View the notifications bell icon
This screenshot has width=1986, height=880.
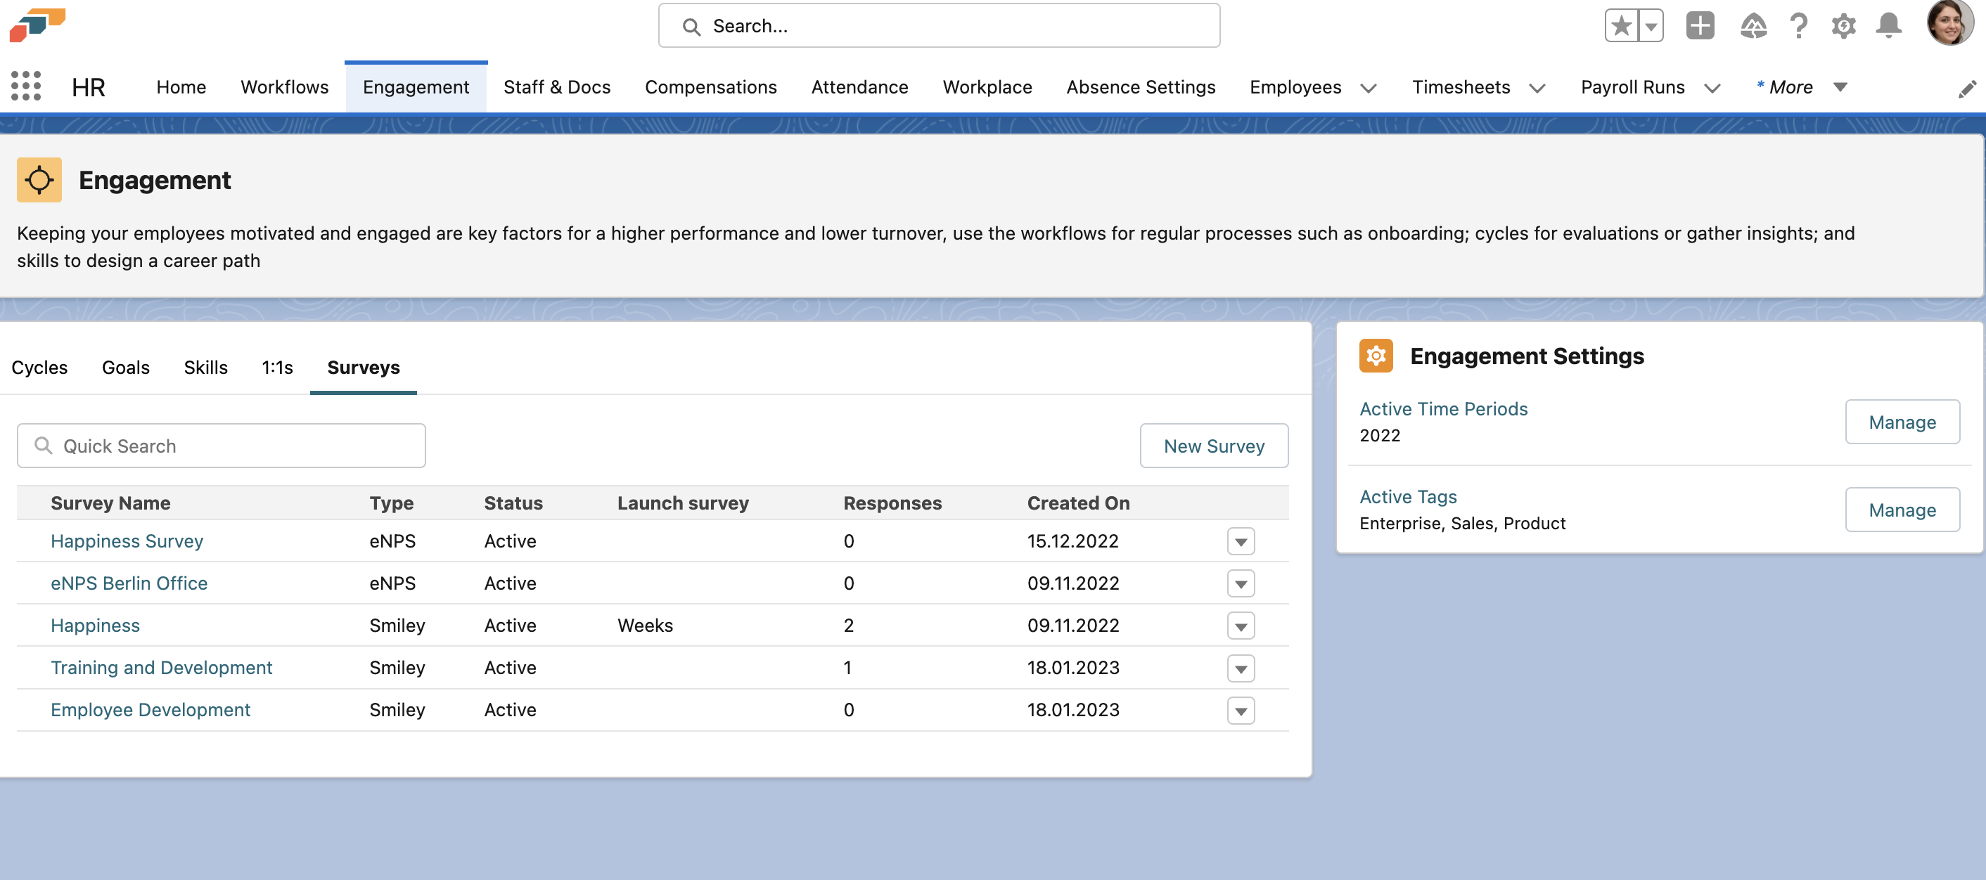pyautogui.click(x=1888, y=26)
